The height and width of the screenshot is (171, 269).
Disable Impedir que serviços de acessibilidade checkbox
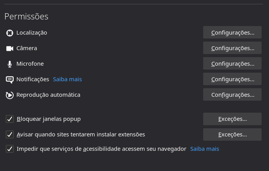coord(10,149)
